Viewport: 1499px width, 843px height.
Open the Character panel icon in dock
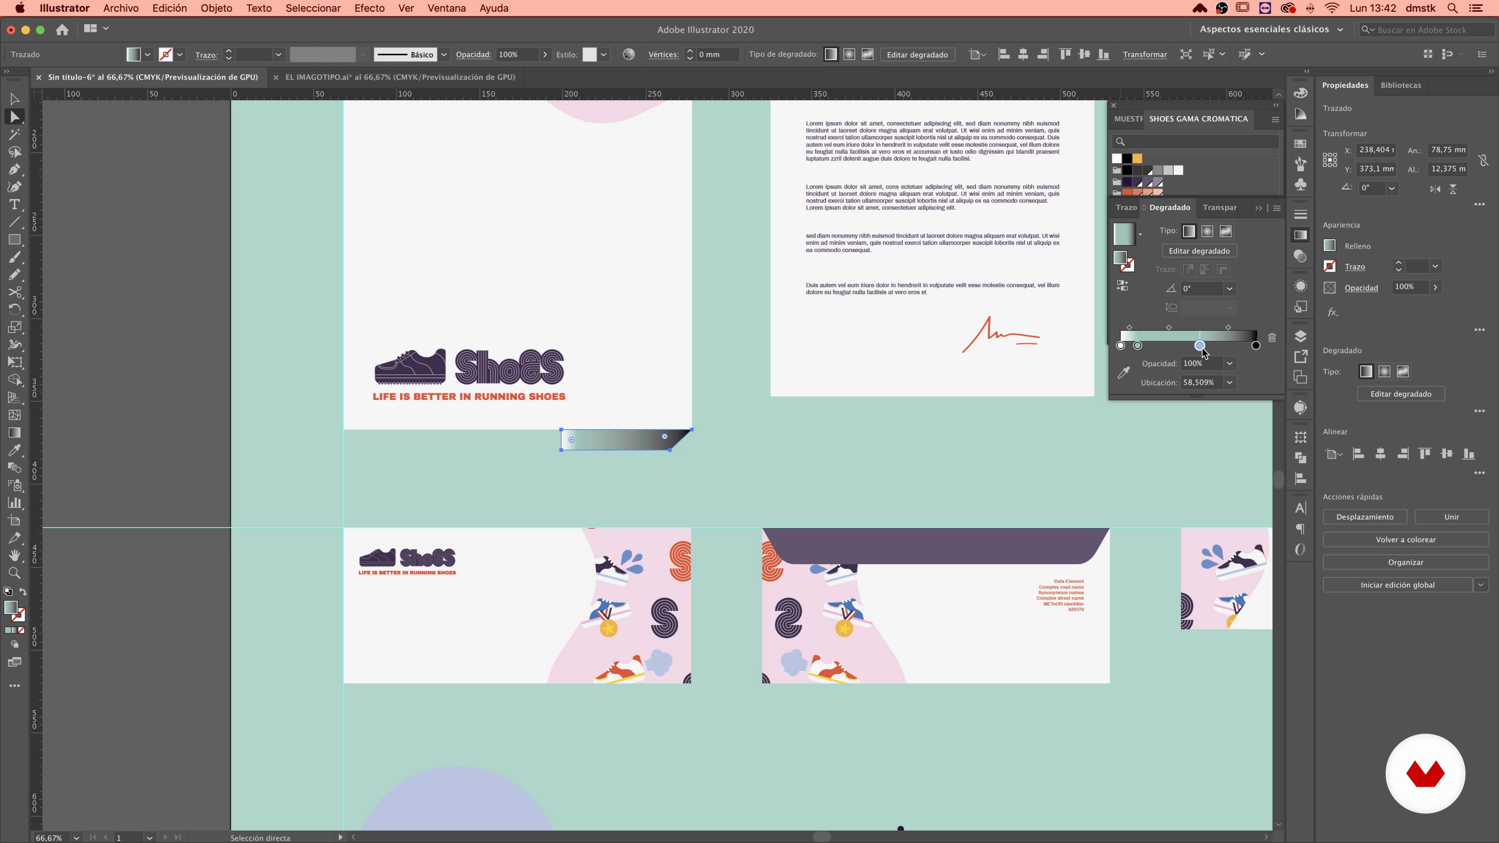[1301, 508]
